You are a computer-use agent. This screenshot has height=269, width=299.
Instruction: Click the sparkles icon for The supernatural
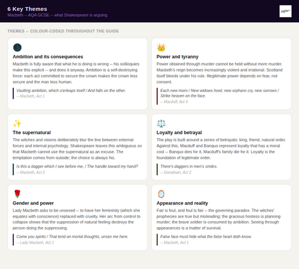pyautogui.click(x=17, y=123)
